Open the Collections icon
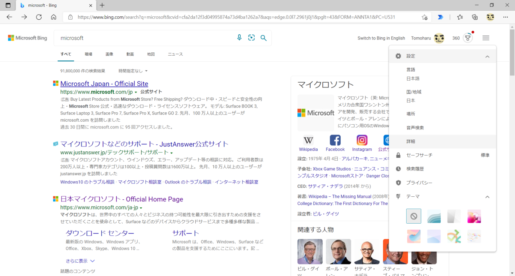The width and height of the screenshot is (515, 276). coord(475,17)
